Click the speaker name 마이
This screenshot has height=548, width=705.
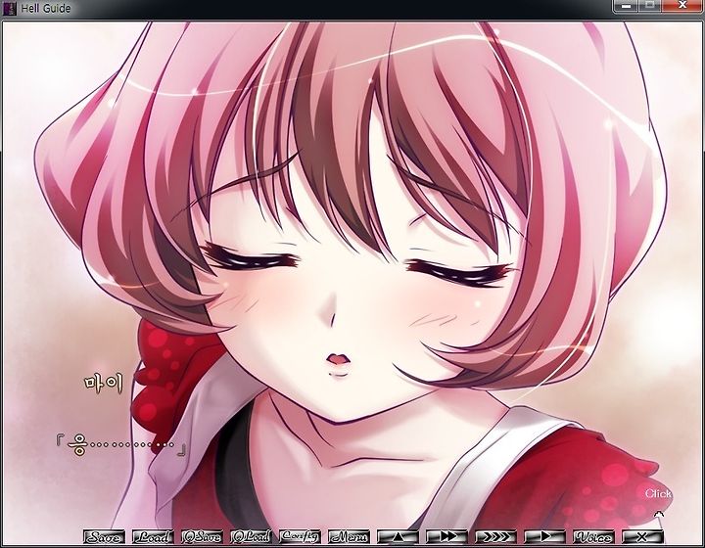(104, 384)
